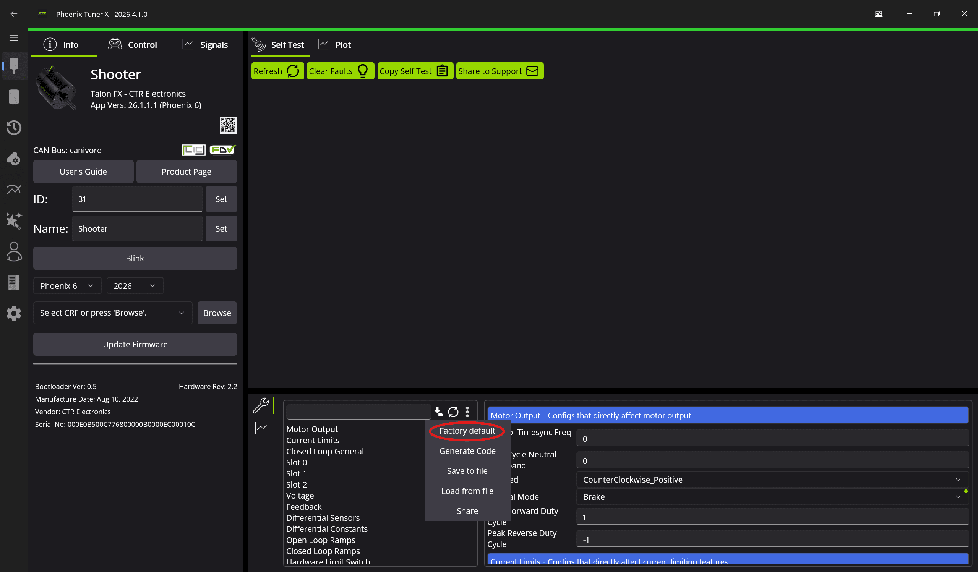Click the configs wrench icon

tap(261, 405)
